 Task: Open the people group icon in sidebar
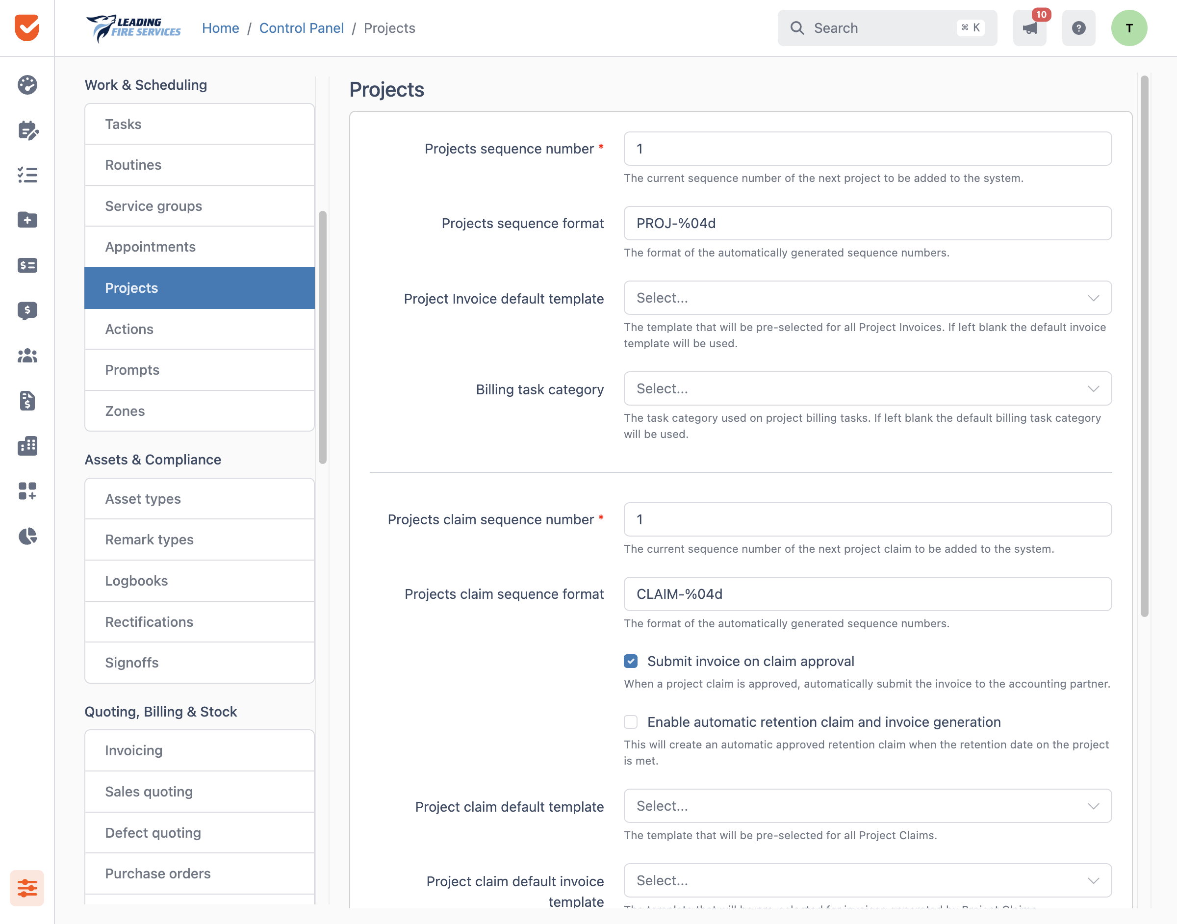(27, 356)
